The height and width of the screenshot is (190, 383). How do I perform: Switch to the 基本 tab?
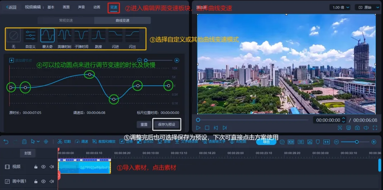pos(51,7)
